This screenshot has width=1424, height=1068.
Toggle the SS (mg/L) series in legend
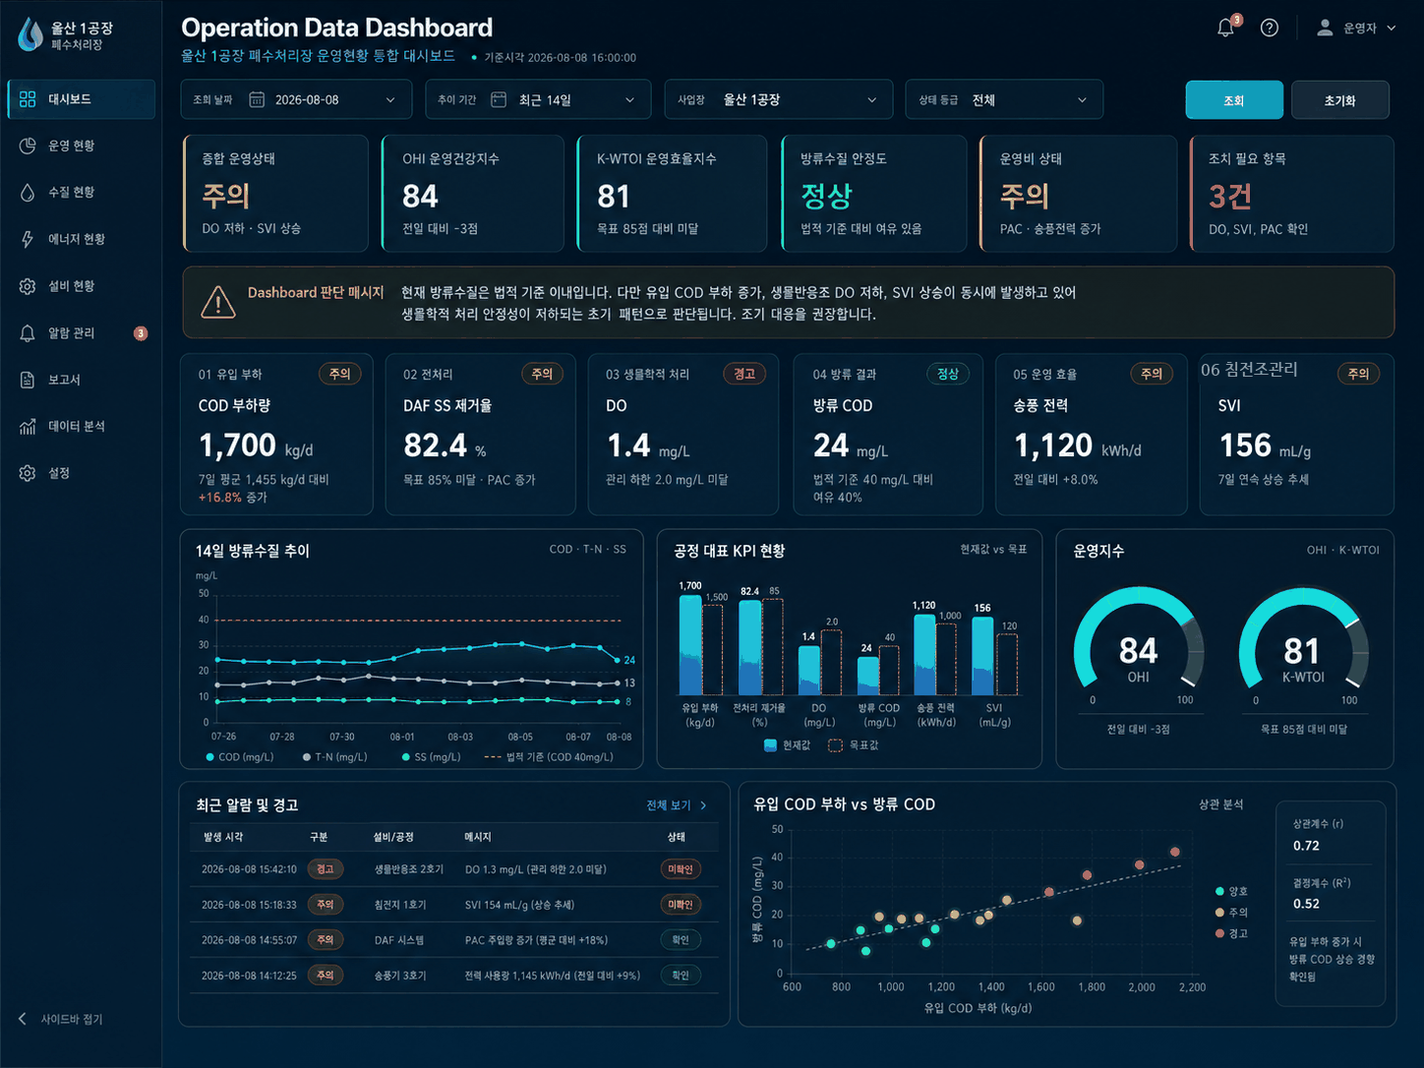tap(432, 757)
